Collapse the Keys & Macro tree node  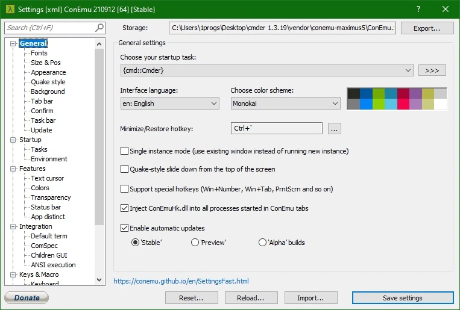click(x=13, y=274)
